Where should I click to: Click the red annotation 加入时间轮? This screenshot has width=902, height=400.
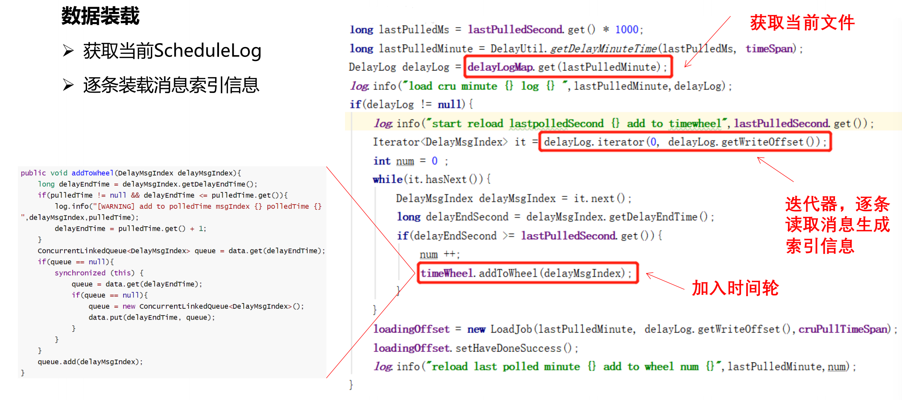(x=735, y=288)
